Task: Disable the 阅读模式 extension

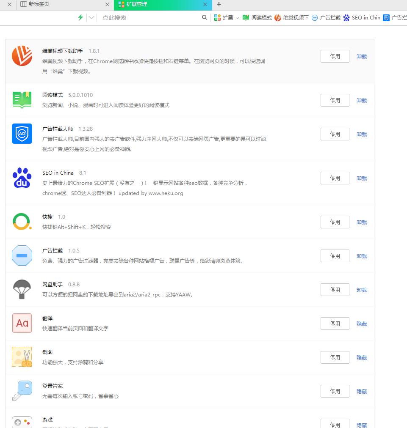Action: [335, 100]
